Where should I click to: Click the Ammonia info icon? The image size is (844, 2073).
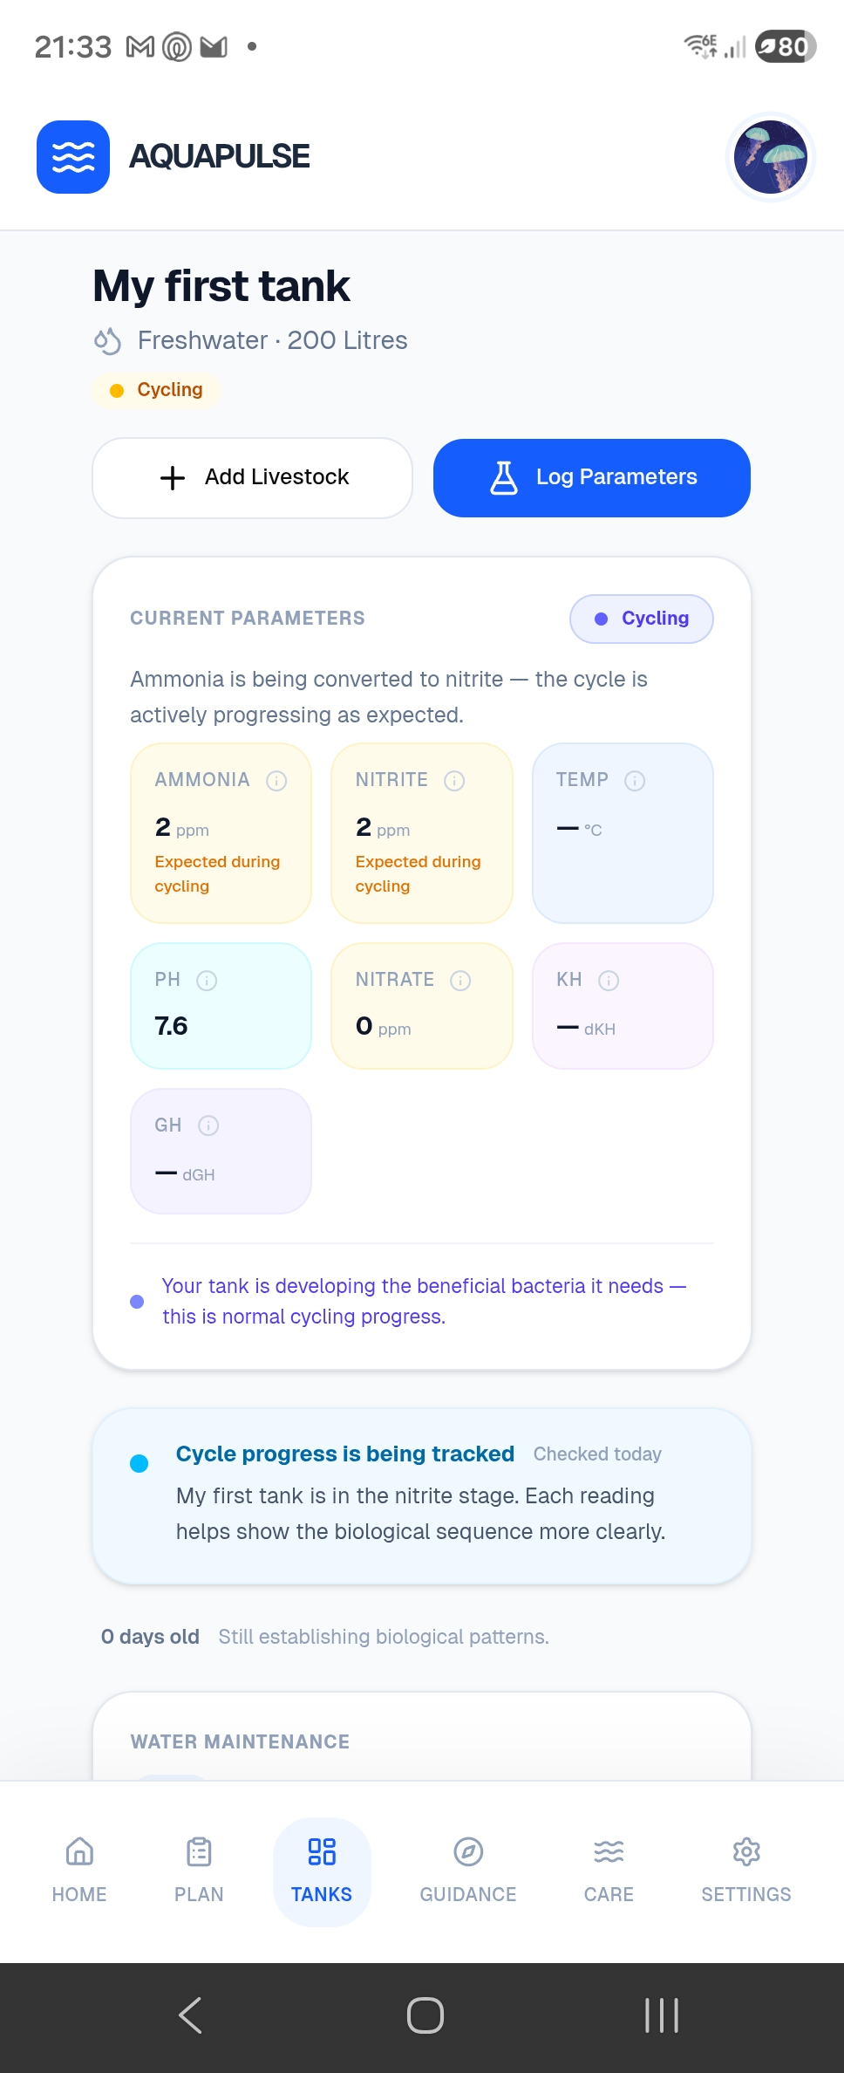tap(276, 781)
